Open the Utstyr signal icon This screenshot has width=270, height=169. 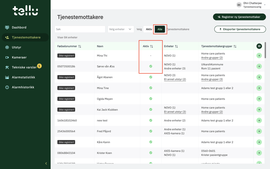pos(7,48)
